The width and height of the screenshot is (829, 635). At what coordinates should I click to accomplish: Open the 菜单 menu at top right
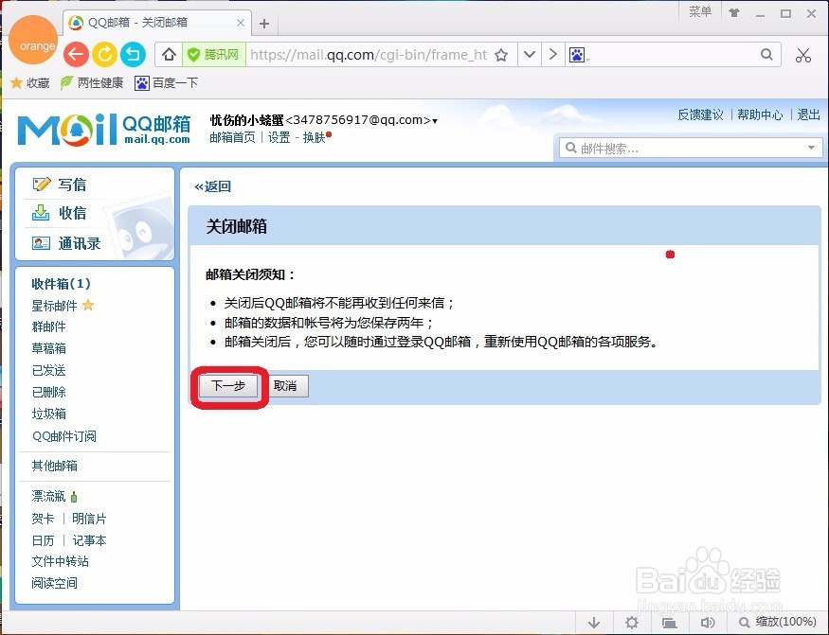(699, 11)
